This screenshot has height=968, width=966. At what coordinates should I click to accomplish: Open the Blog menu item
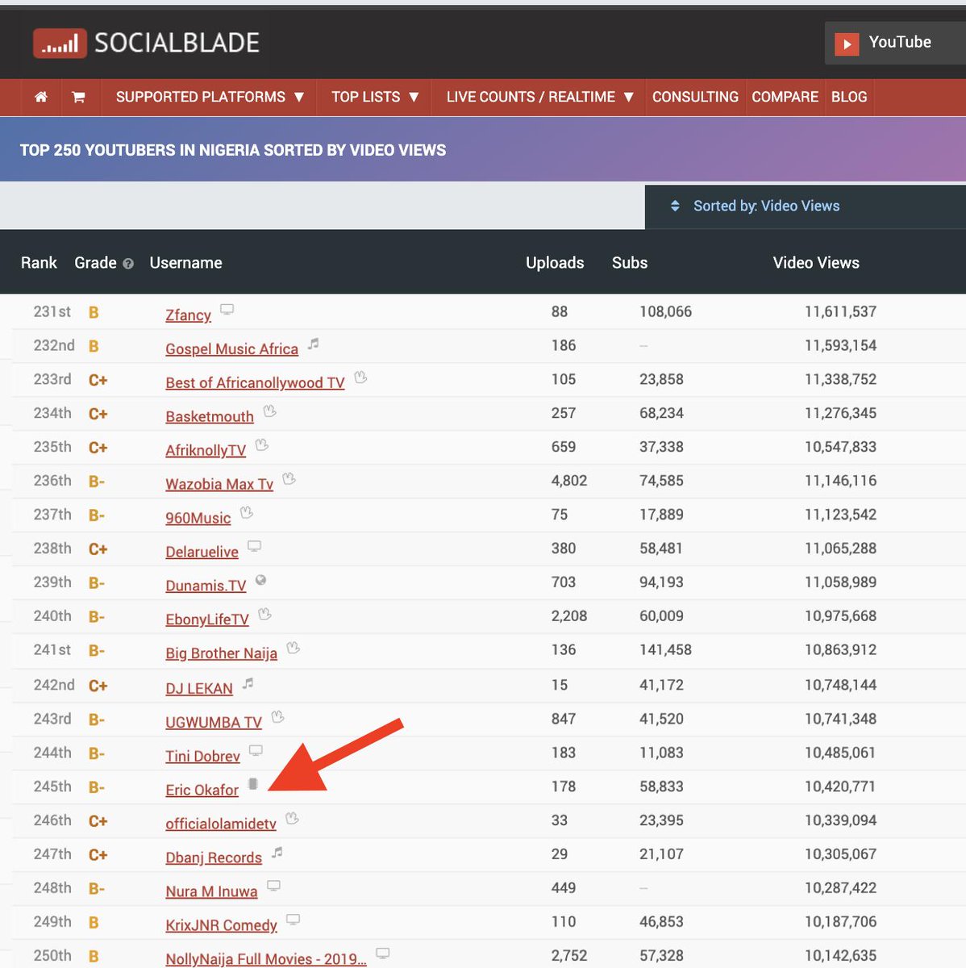pyautogui.click(x=849, y=97)
